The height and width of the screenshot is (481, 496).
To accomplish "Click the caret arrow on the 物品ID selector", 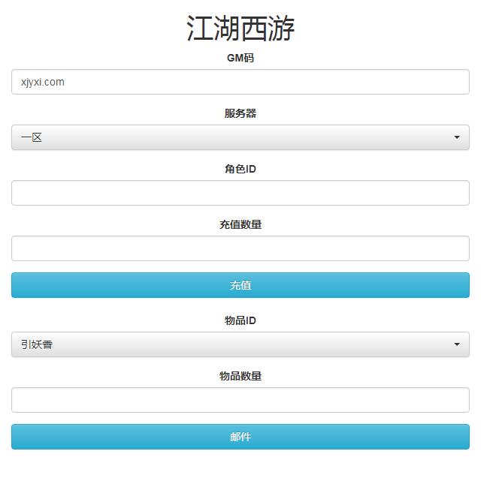I will point(457,344).
